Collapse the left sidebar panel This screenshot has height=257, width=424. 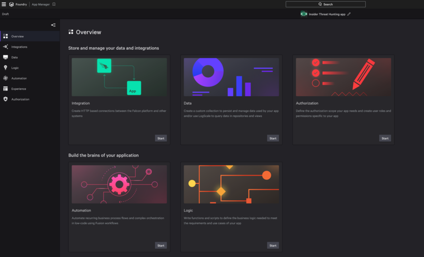point(53,25)
